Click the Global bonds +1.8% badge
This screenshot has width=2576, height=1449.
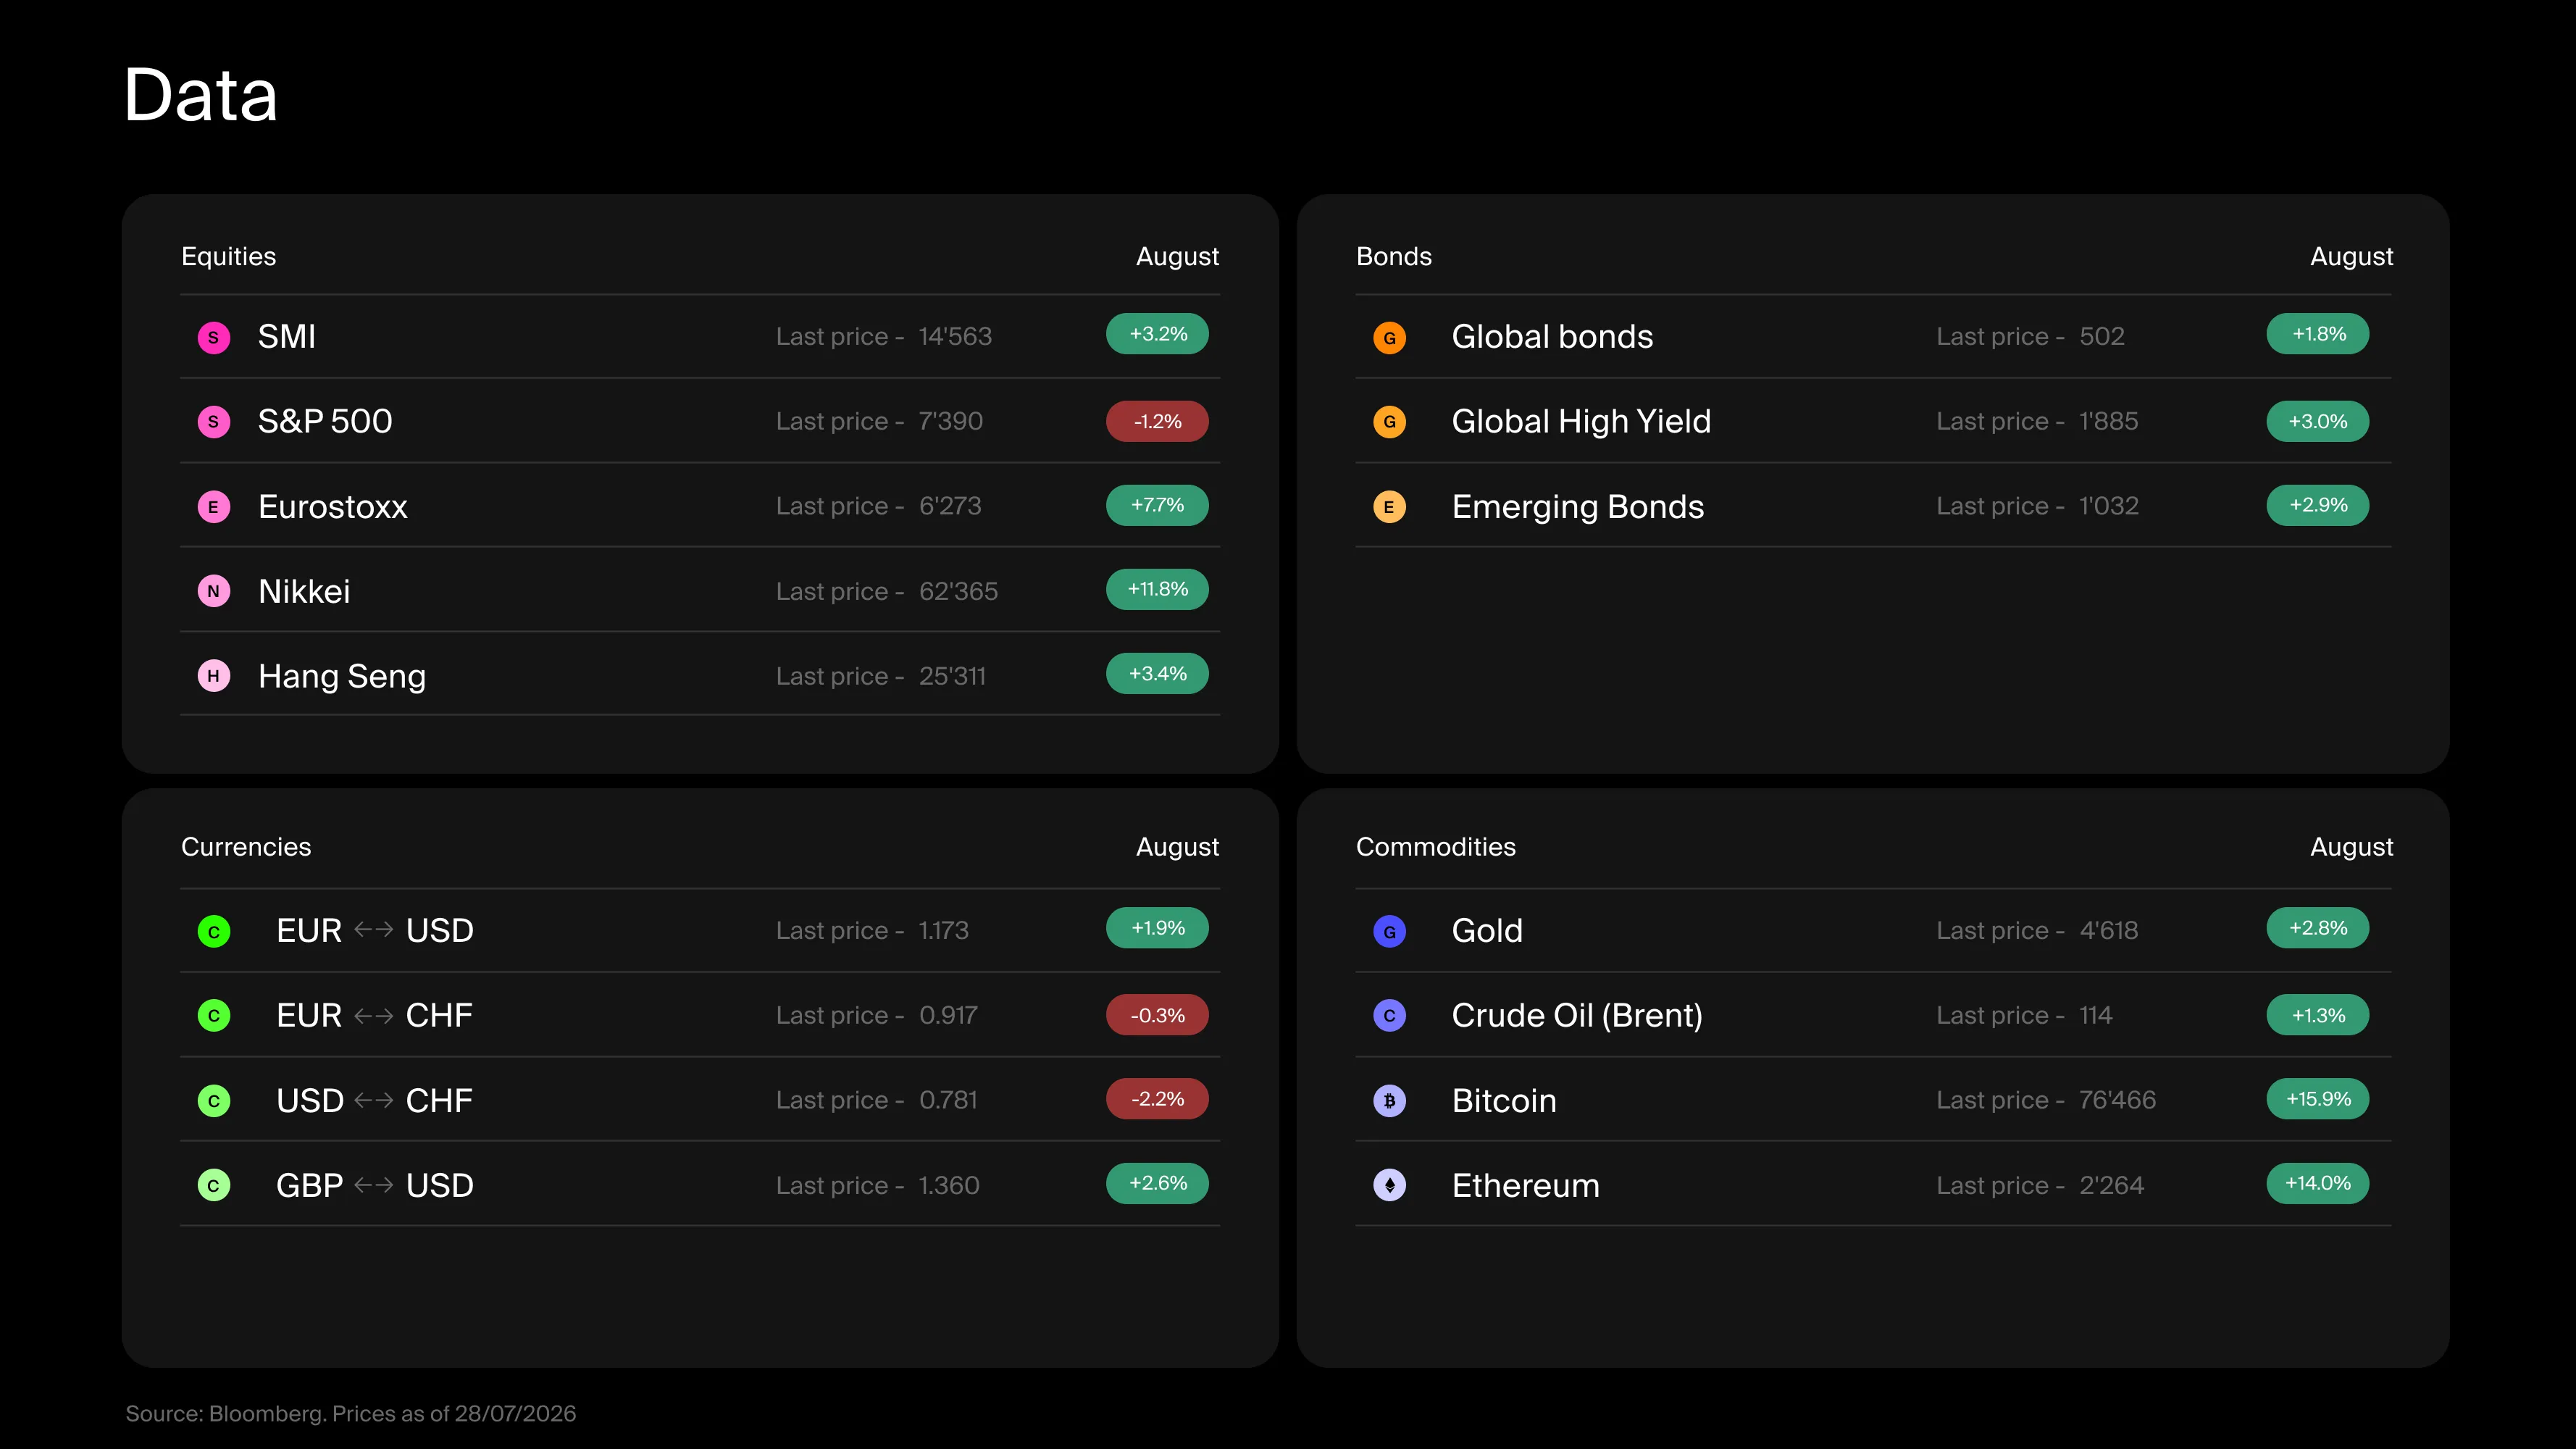[x=2318, y=334]
